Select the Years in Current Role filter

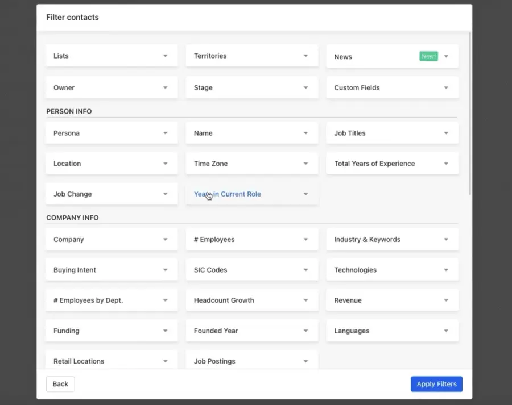[x=251, y=194]
